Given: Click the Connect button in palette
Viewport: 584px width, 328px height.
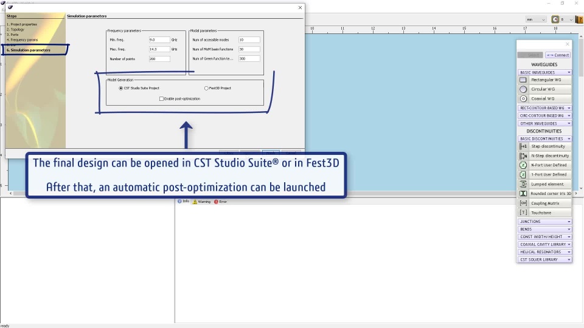Looking at the screenshot, I should click(558, 55).
